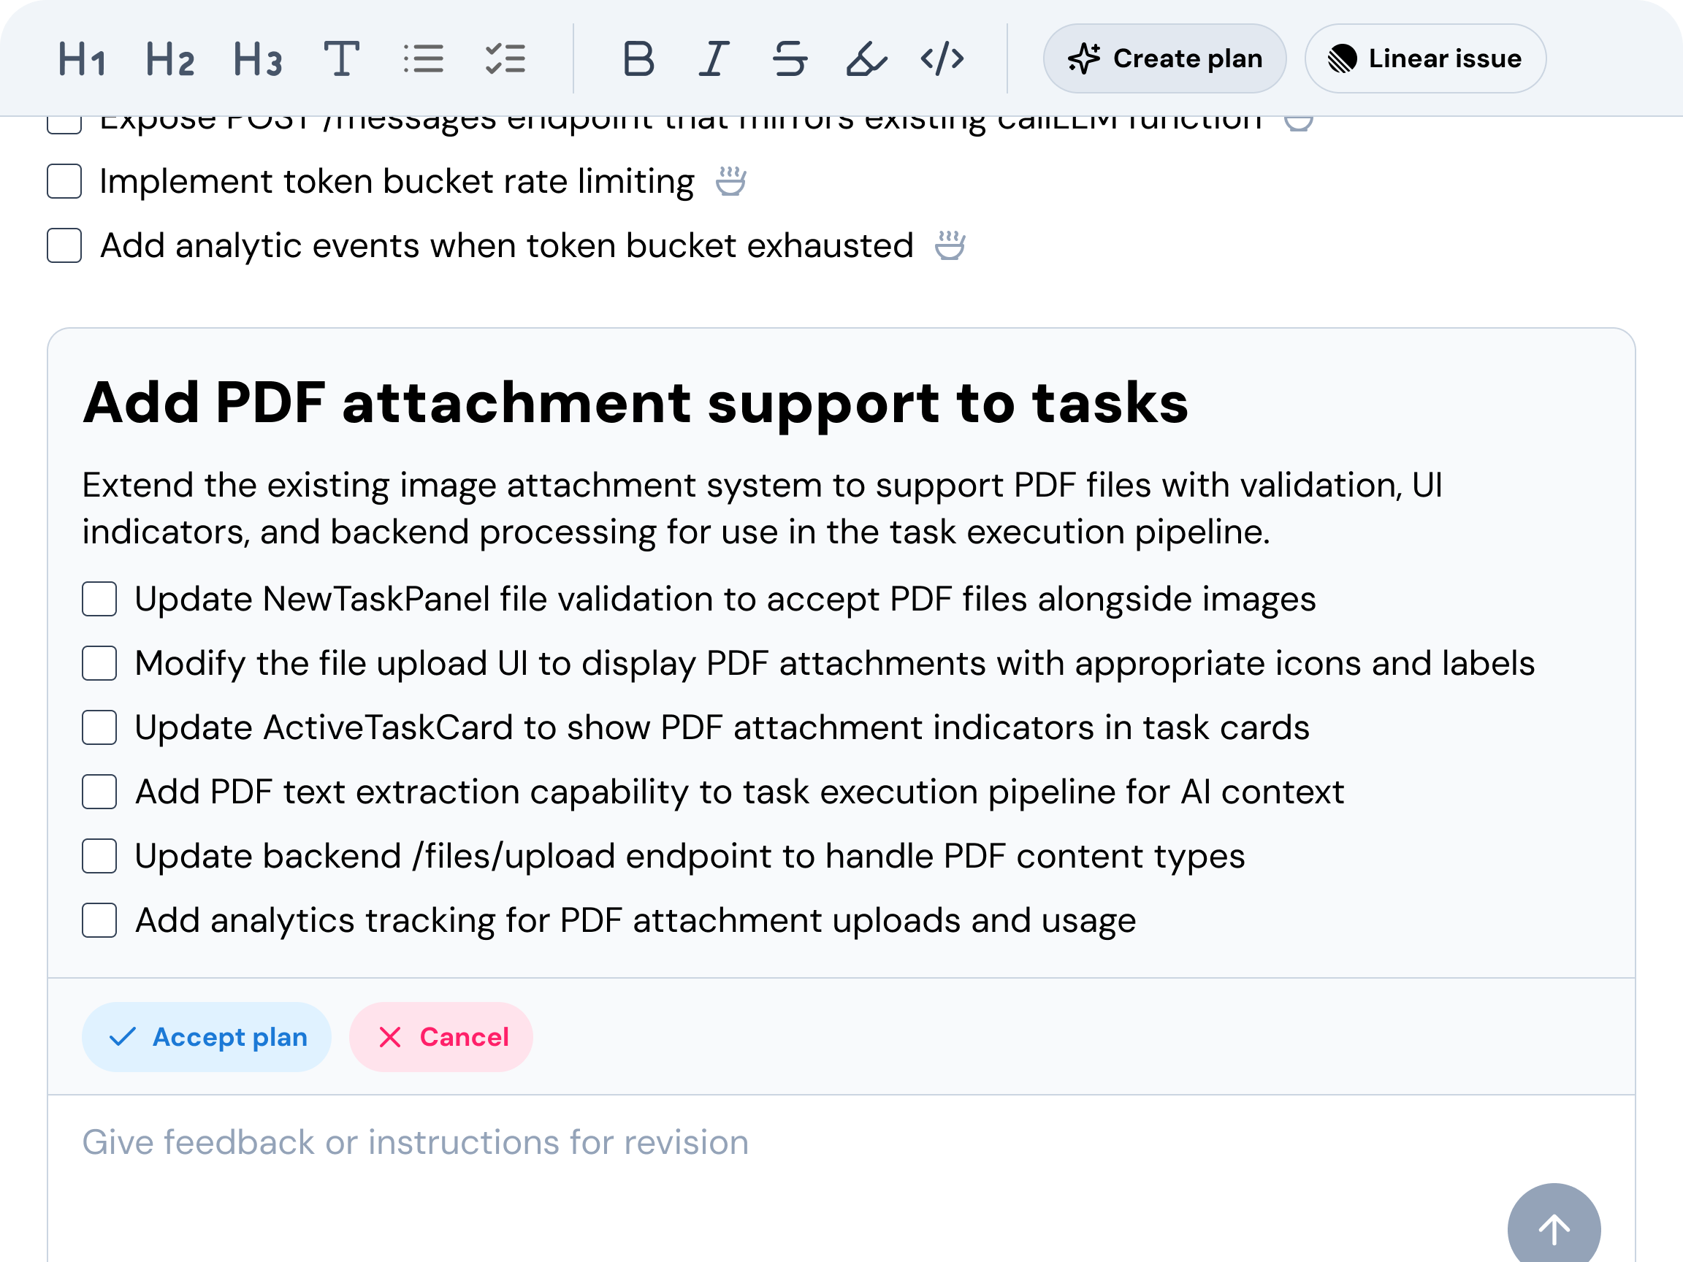Open the Linear issue button
The width and height of the screenshot is (1683, 1262).
[x=1424, y=58]
